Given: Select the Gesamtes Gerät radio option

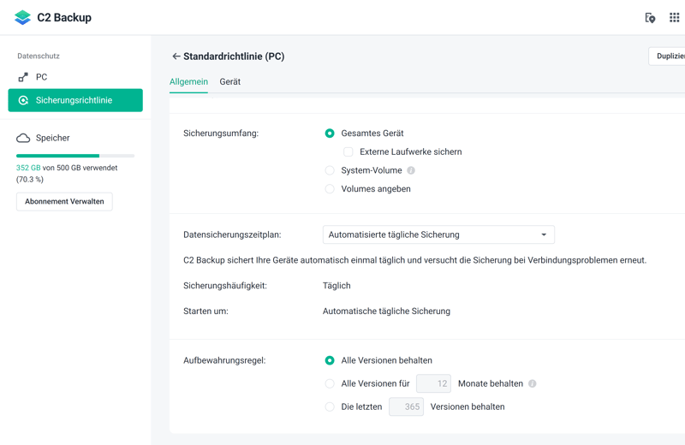Looking at the screenshot, I should click(330, 133).
